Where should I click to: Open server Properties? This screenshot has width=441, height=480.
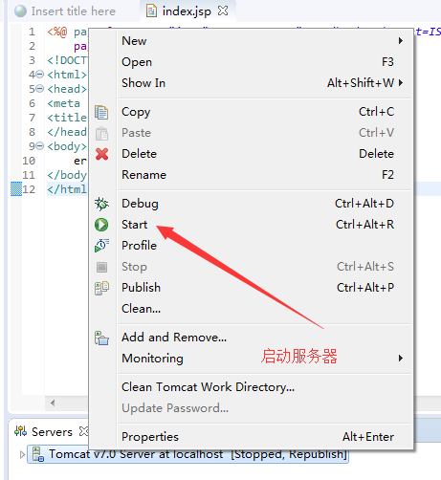(x=264, y=437)
